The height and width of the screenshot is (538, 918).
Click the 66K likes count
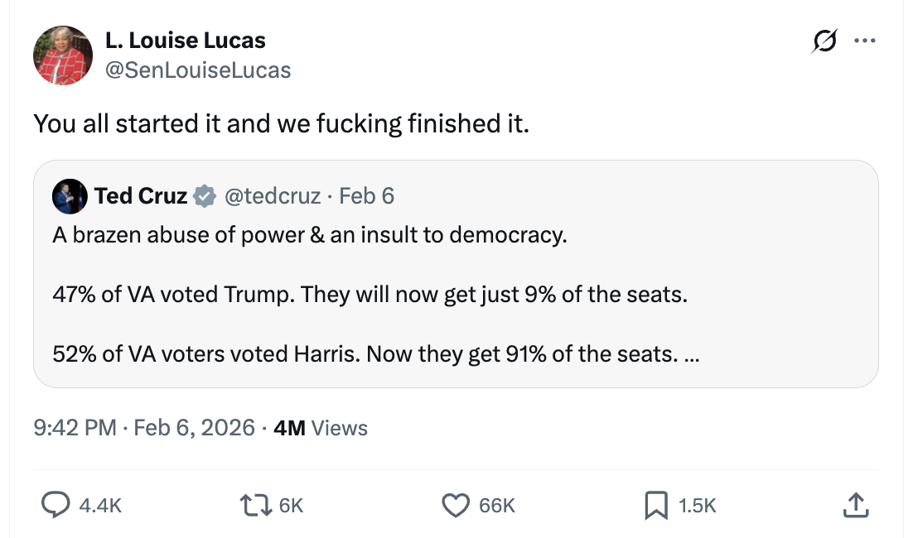[497, 505]
